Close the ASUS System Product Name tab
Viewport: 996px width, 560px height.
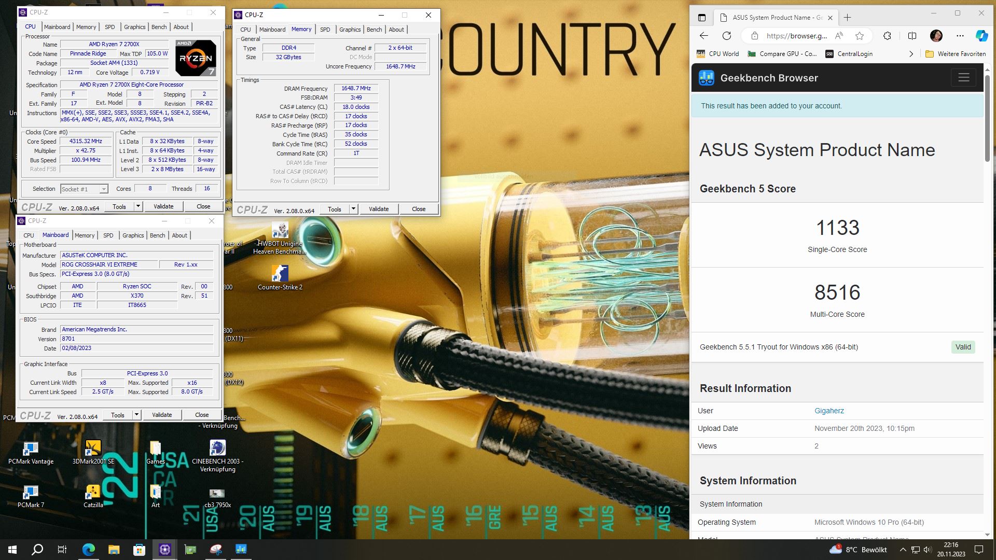pos(830,18)
